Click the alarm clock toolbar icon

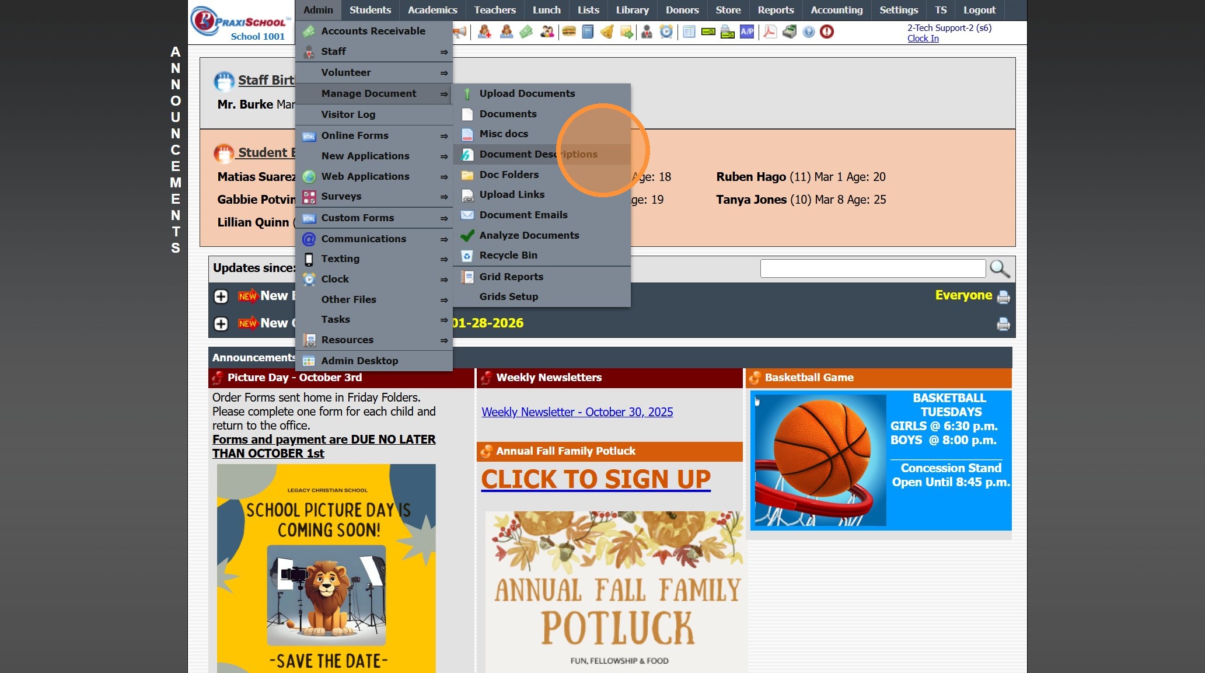[666, 32]
